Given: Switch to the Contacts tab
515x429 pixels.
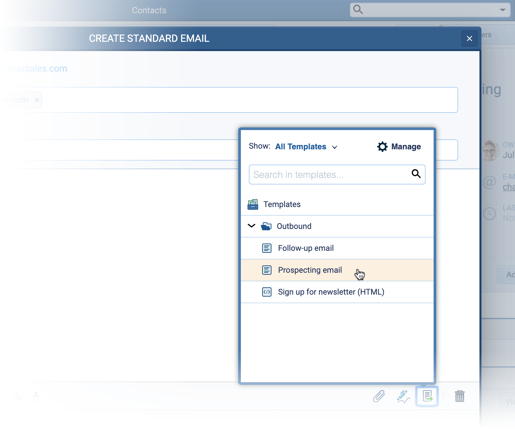Looking at the screenshot, I should pyautogui.click(x=149, y=10).
